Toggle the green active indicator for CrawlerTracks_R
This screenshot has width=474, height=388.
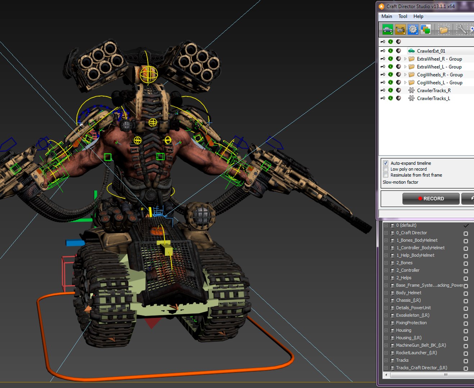click(391, 91)
